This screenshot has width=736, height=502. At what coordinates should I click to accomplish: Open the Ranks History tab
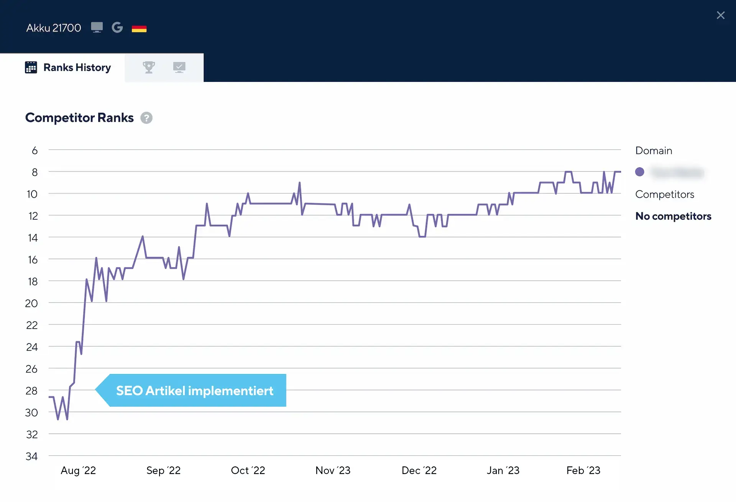68,67
